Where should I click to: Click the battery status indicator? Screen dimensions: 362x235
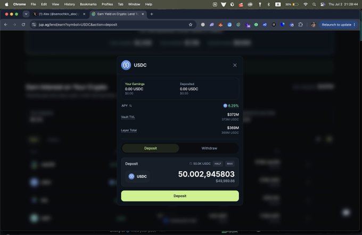point(292,4)
